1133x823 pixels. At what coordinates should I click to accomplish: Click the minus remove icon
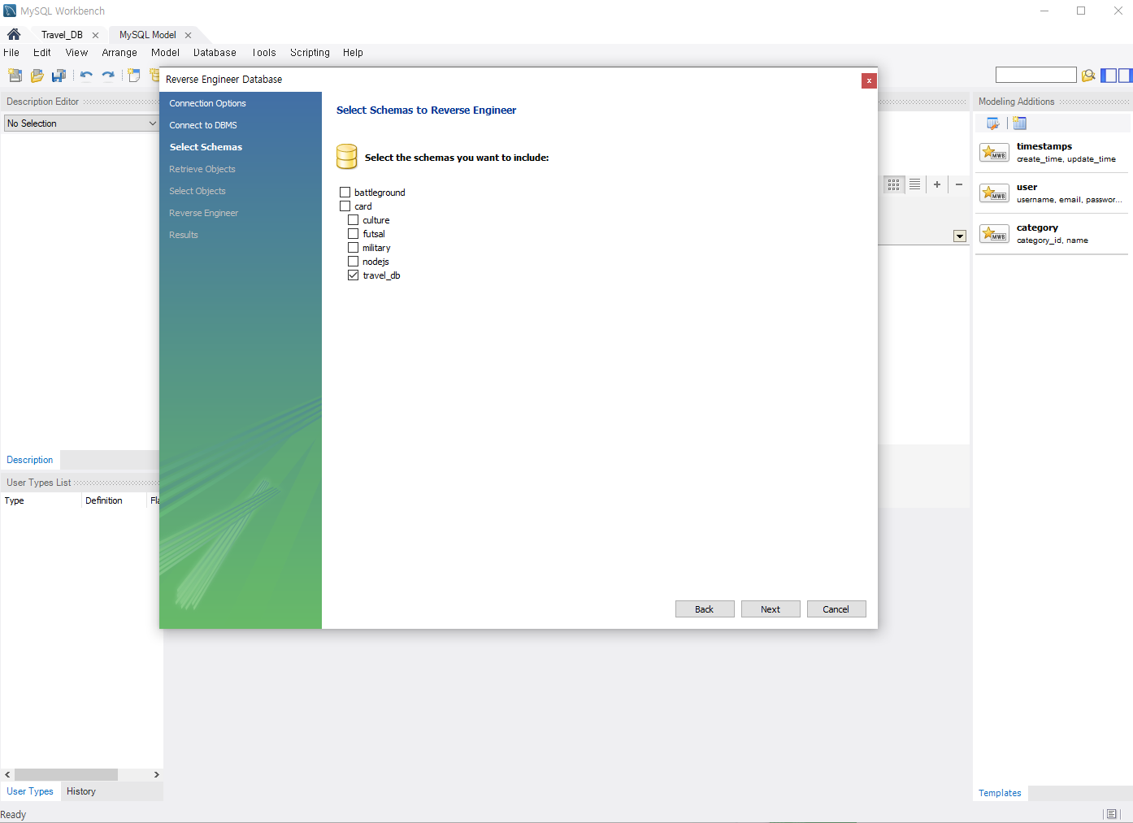[959, 184]
